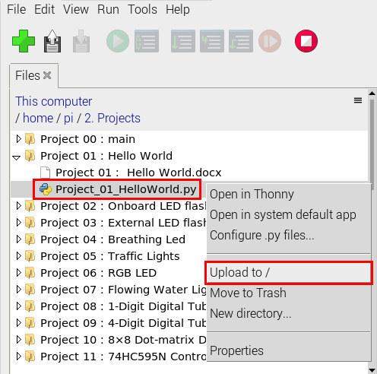
Task: Expand Project 09 : 4-Digit Digital Tube folder
Action: point(18,323)
